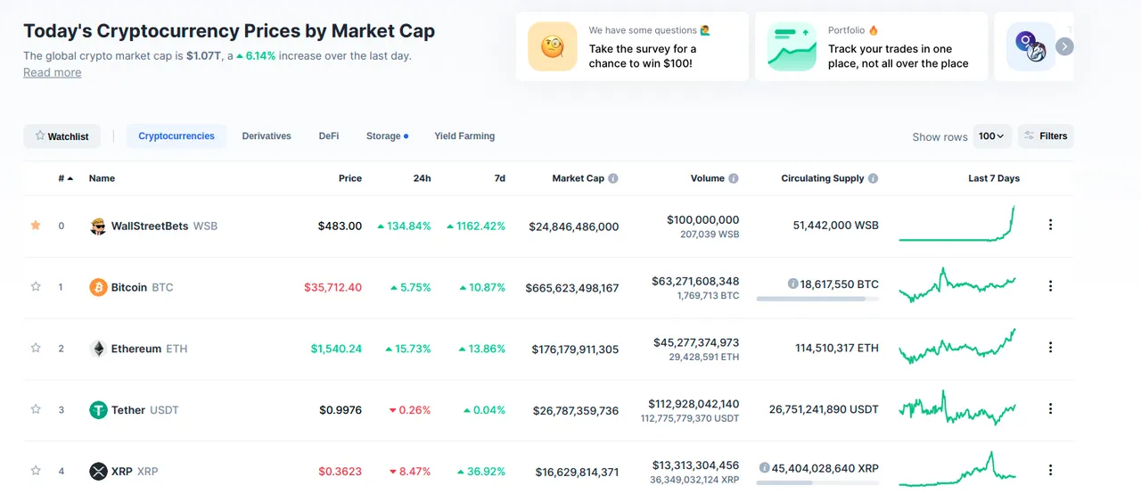Click the survey thinking-face emoji image
Image resolution: width=1141 pixels, height=502 pixels.
point(553,46)
